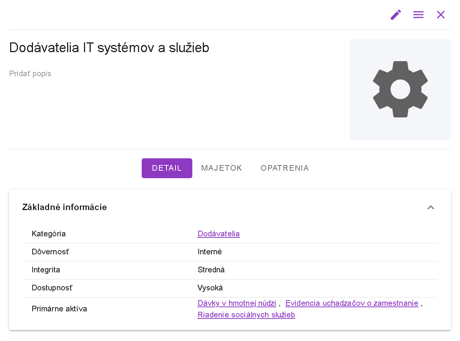
Task: Open the OPATRENIA tab
Action: 285,168
